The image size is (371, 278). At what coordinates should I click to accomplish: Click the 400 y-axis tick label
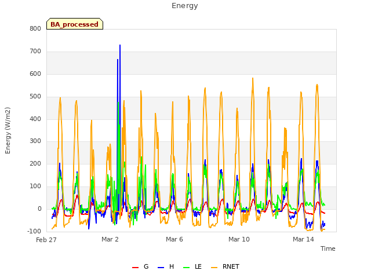point(35,119)
